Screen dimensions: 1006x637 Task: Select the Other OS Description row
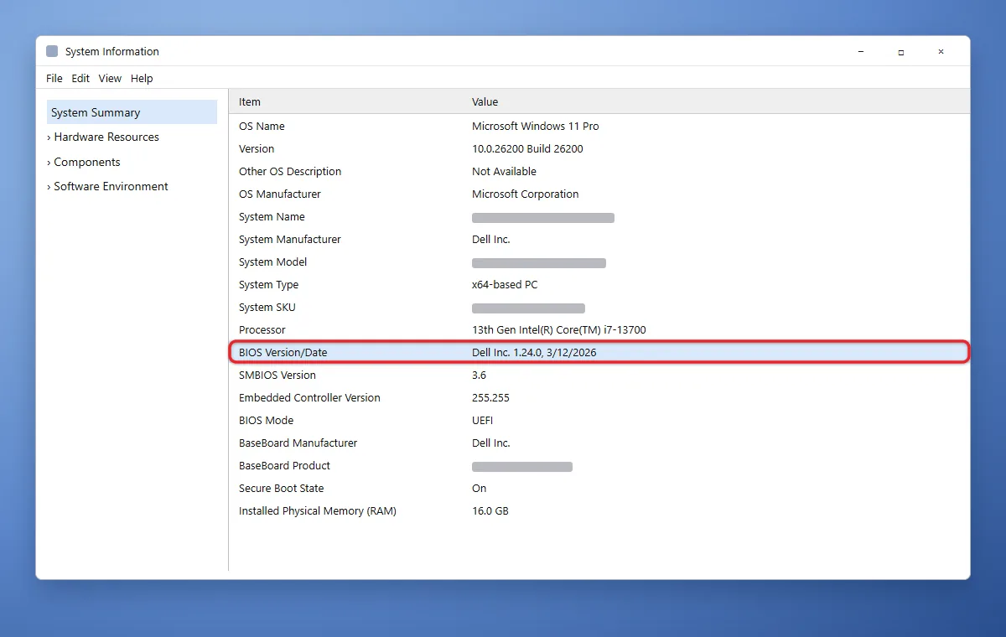599,171
